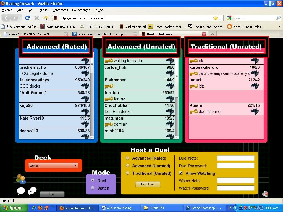The image size is (283, 212).
Task: Reload page in Firefox toolbar
Action: (27, 18)
